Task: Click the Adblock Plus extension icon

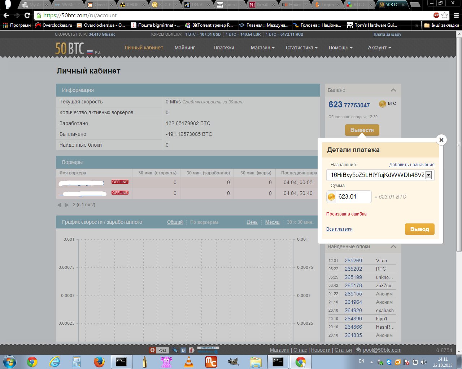Action: [x=436, y=15]
